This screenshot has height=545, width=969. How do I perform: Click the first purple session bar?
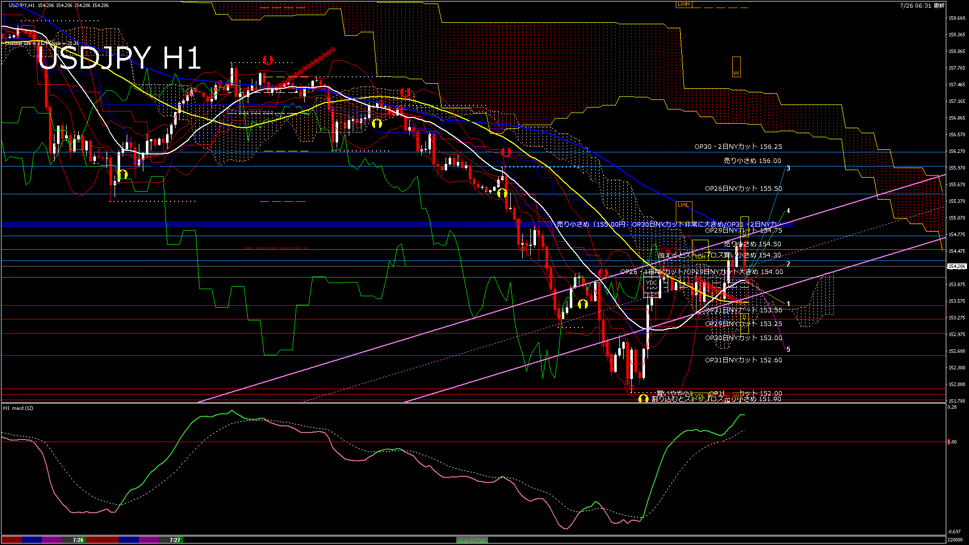[x=51, y=540]
